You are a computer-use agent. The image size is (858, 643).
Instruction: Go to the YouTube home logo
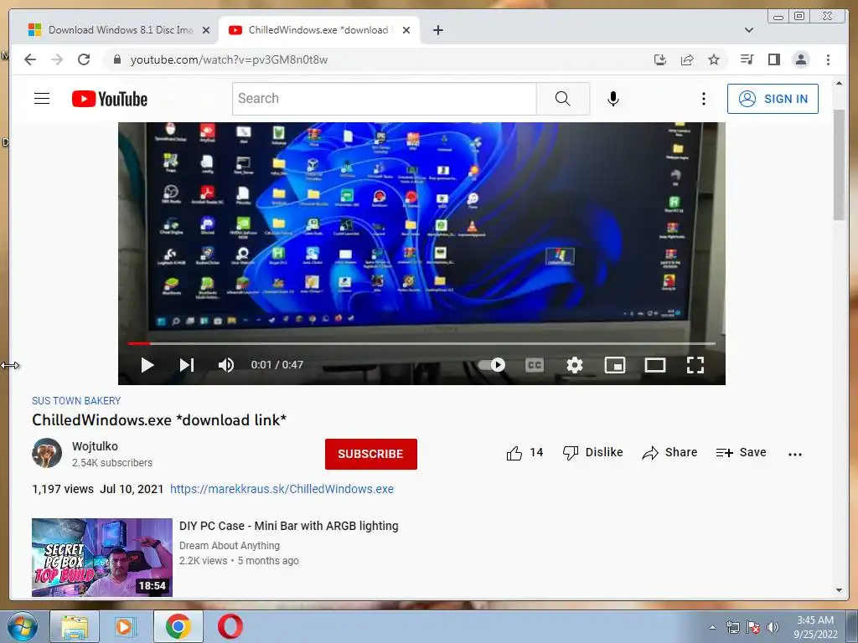110,99
